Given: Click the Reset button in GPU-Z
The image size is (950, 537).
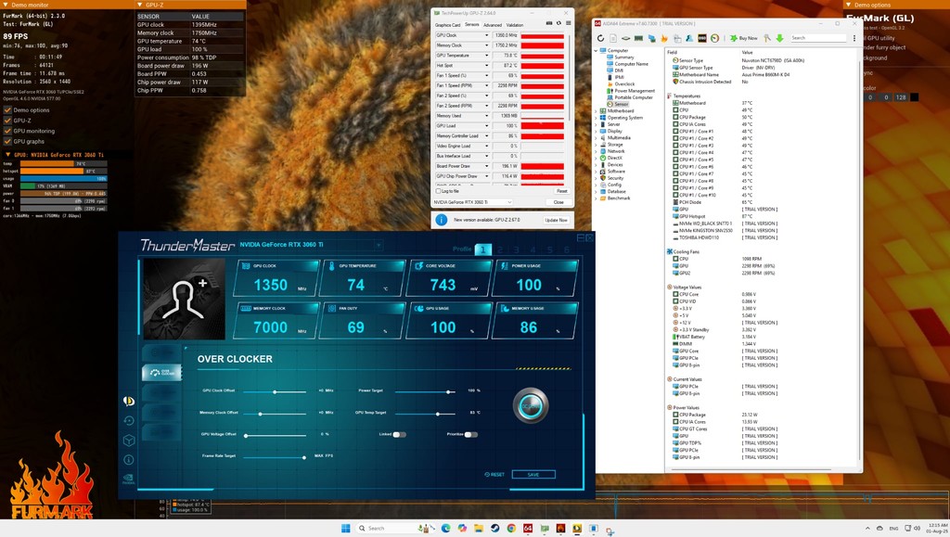Looking at the screenshot, I should point(561,191).
